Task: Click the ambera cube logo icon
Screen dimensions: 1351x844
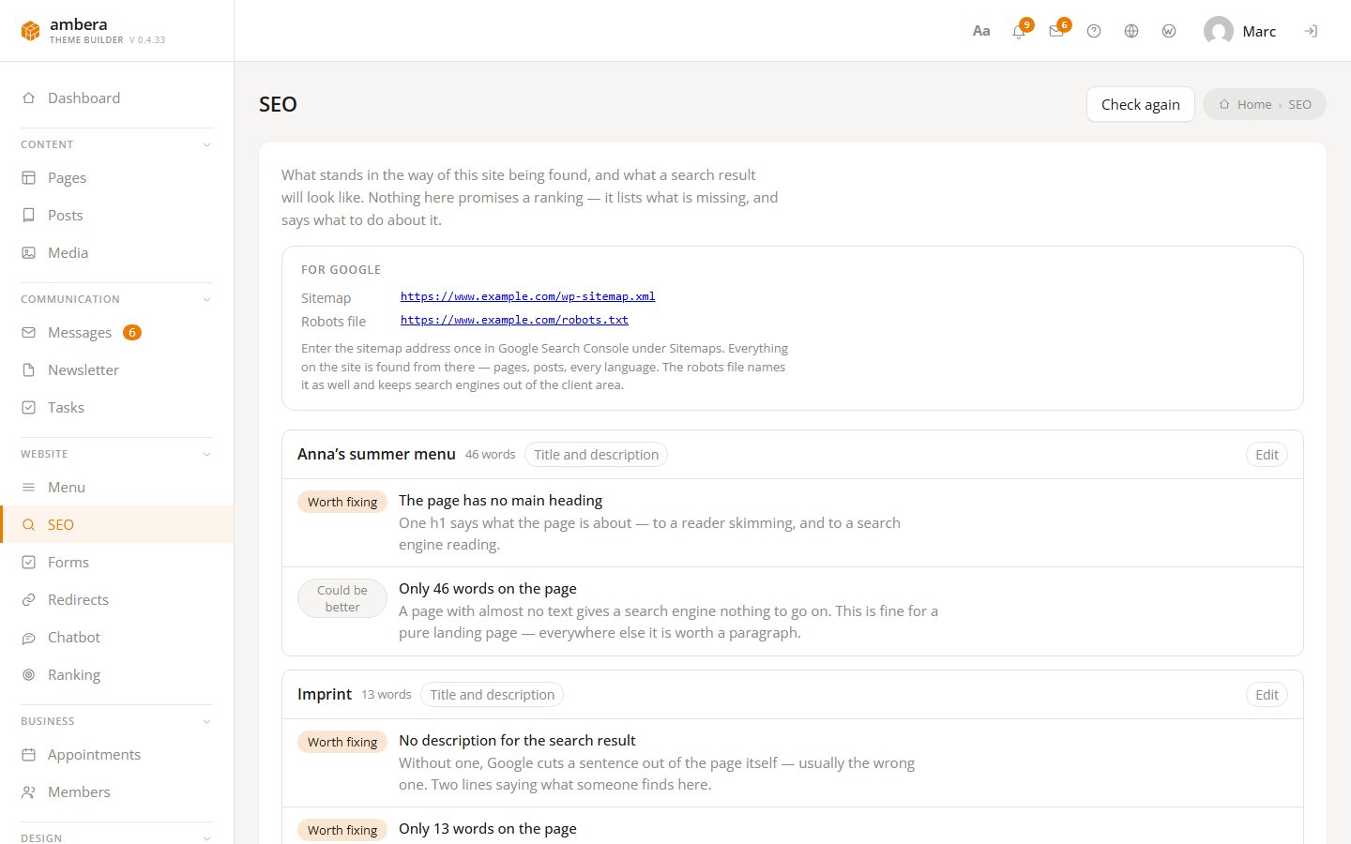Action: [31, 31]
